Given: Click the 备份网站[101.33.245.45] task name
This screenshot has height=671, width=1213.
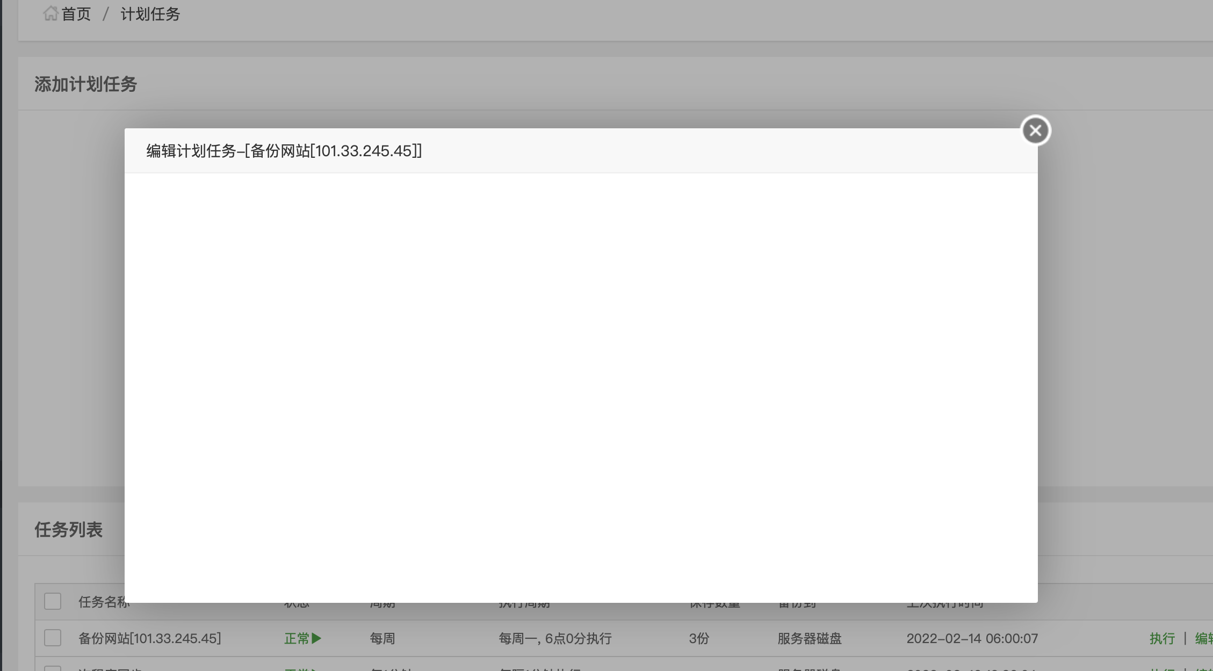Looking at the screenshot, I should (150, 638).
